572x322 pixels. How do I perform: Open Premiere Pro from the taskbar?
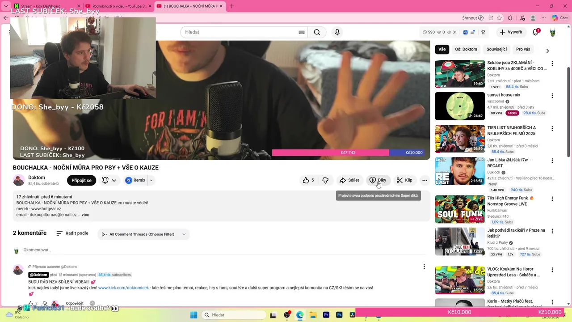pyautogui.click(x=326, y=315)
